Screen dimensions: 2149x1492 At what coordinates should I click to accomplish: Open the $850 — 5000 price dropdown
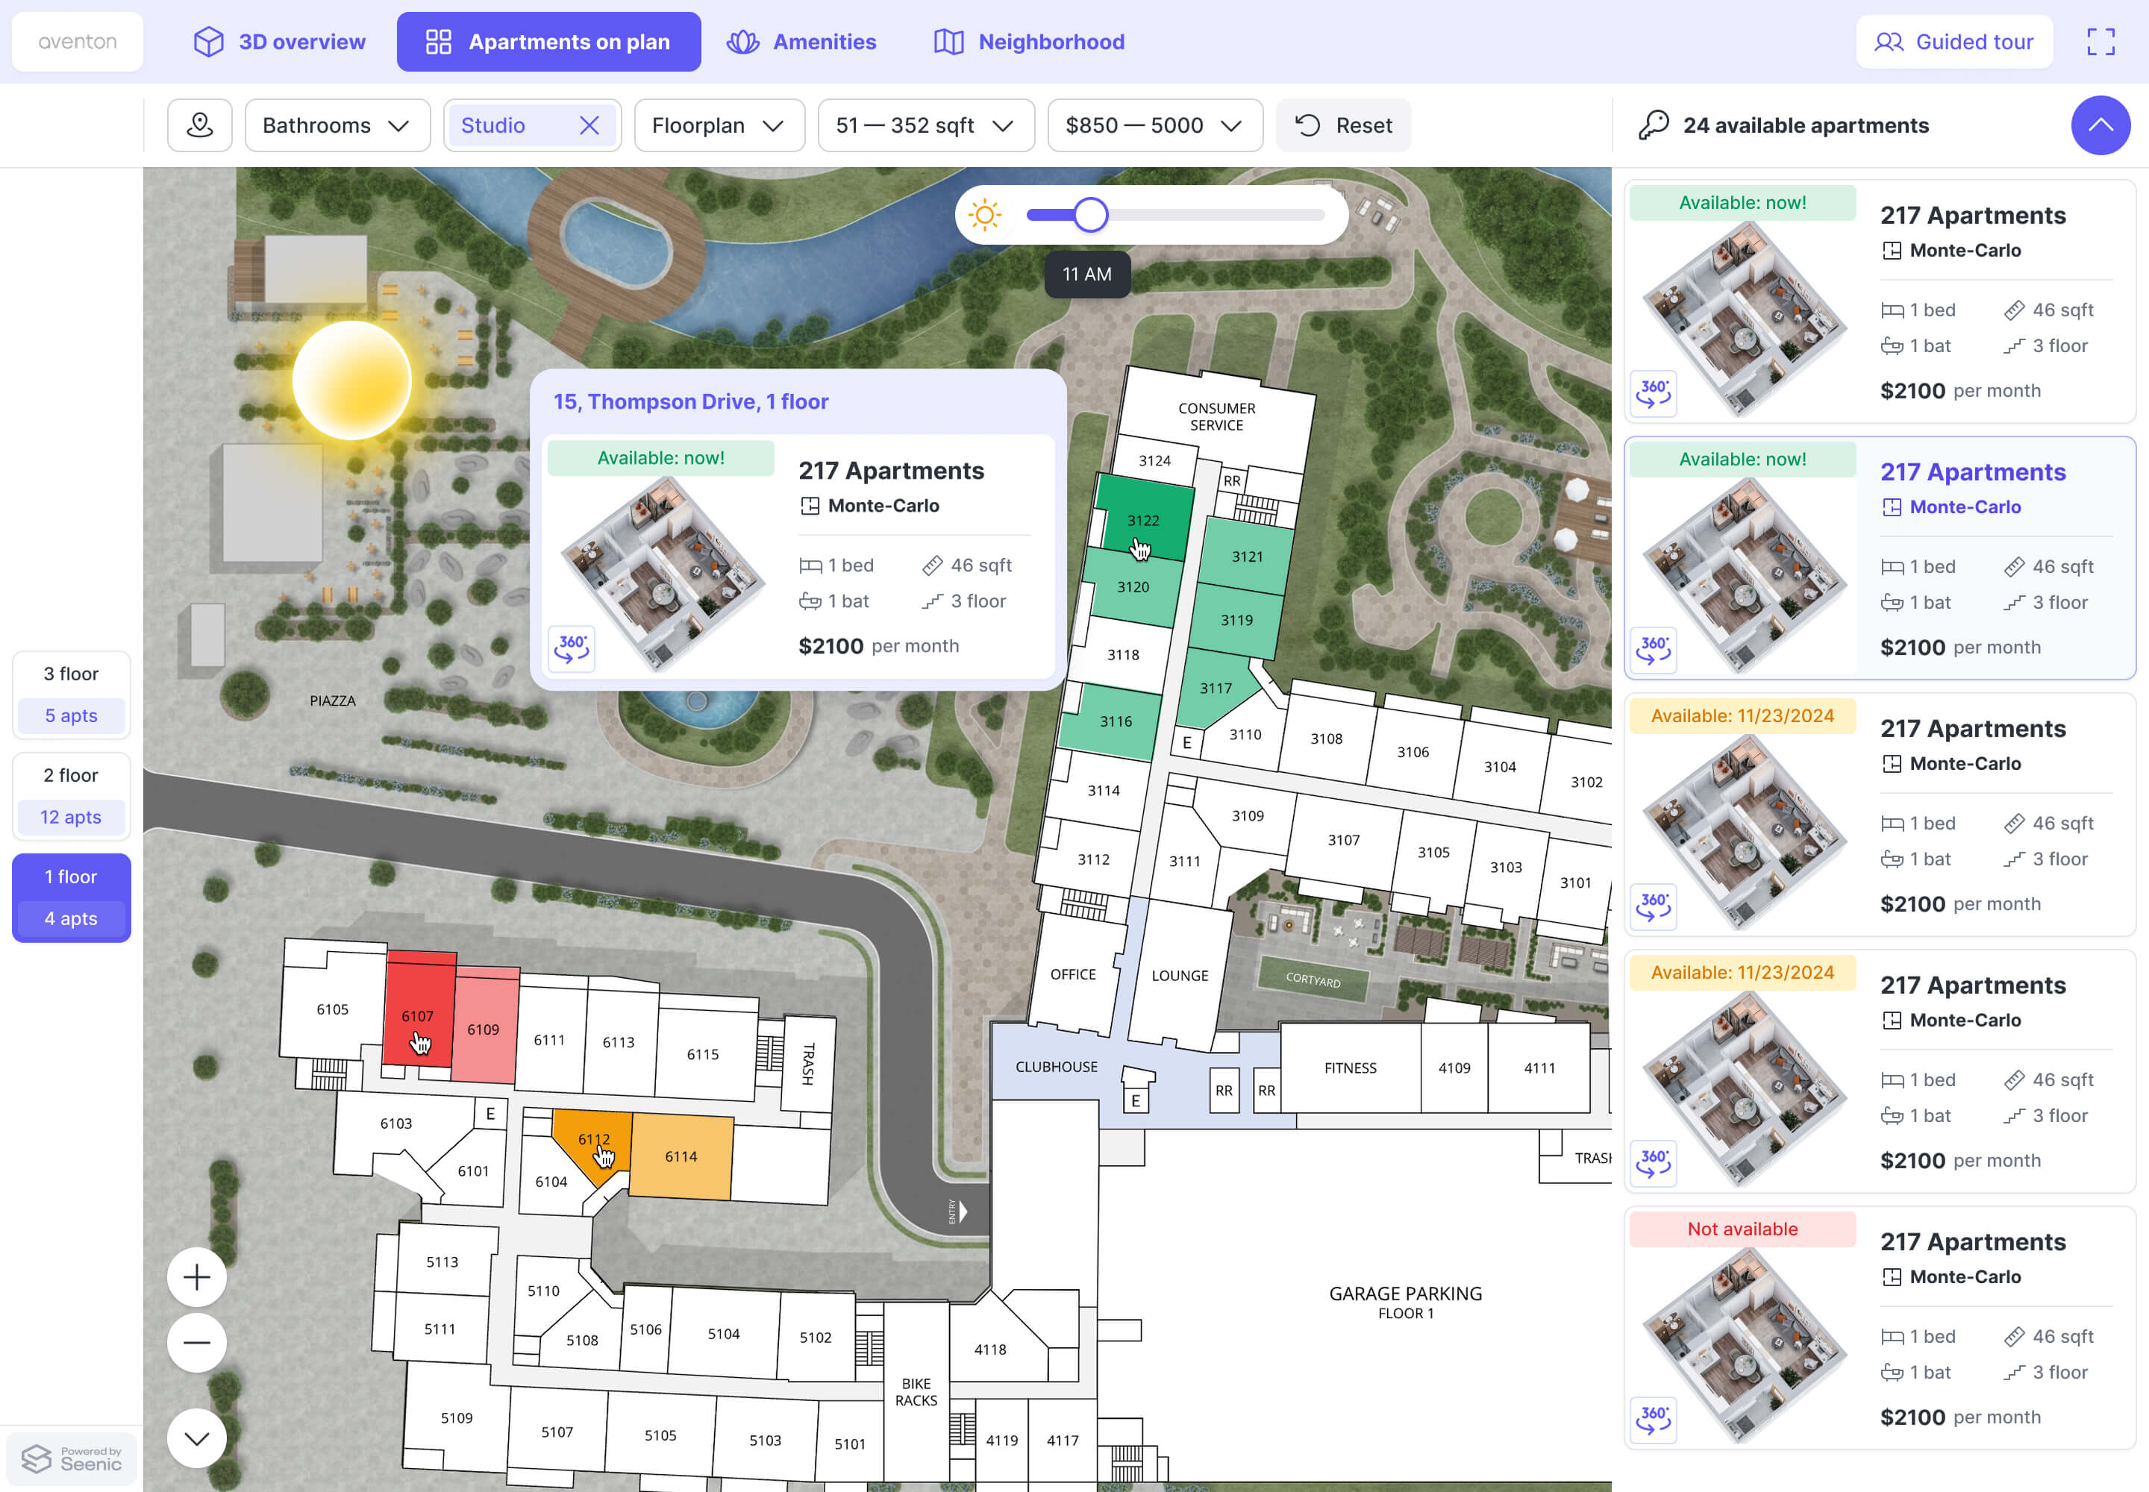tap(1154, 125)
